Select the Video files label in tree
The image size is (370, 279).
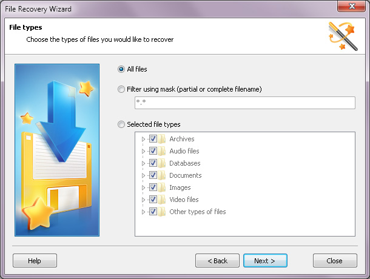pyautogui.click(x=184, y=200)
